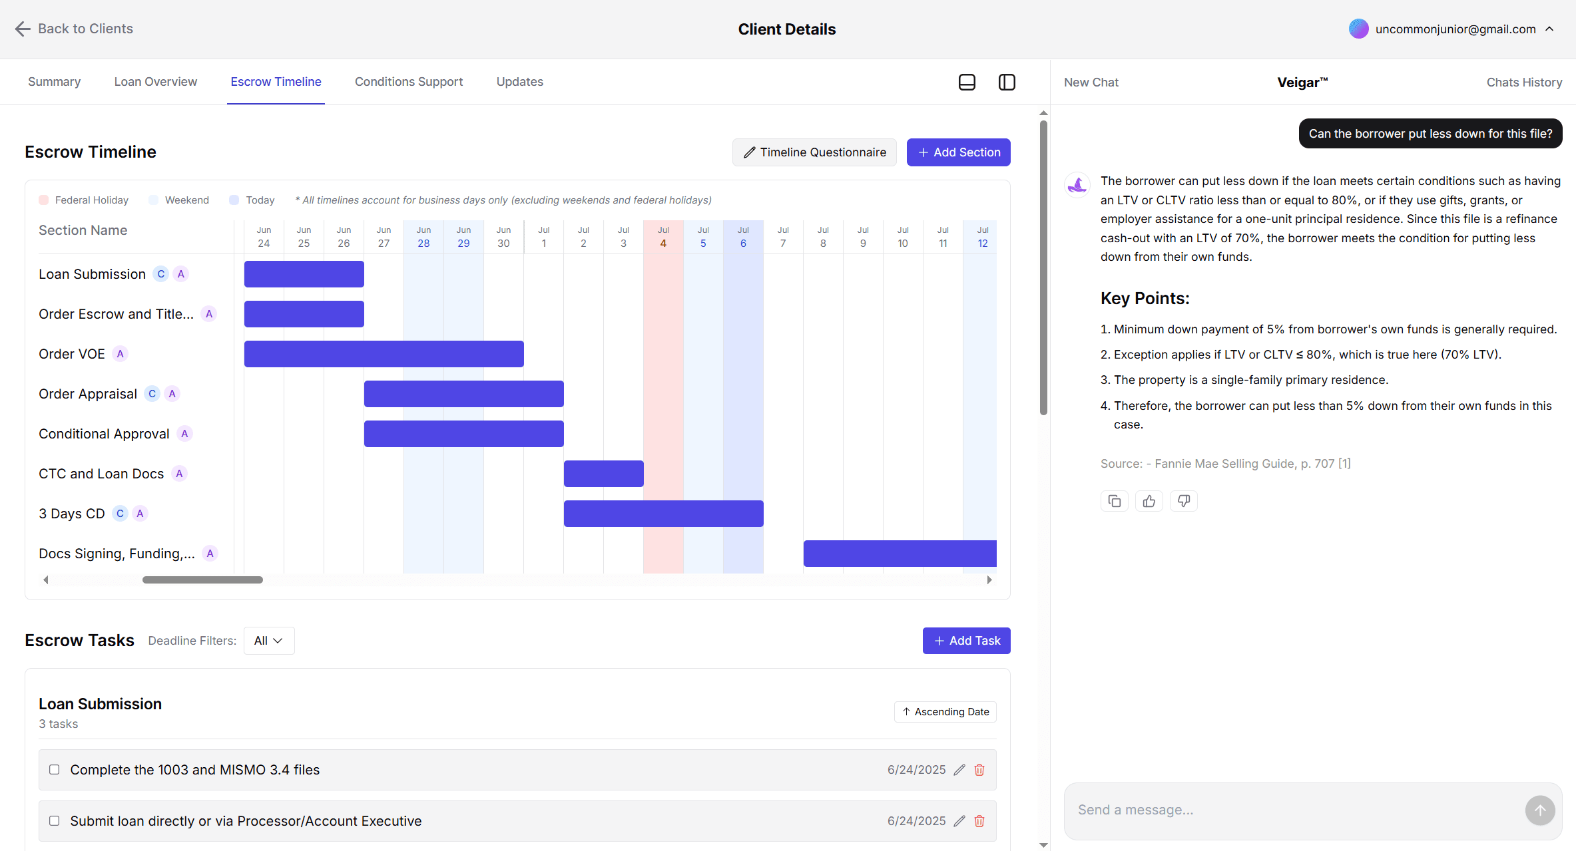
Task: Select the Escrow Timeline tab
Action: coord(276,82)
